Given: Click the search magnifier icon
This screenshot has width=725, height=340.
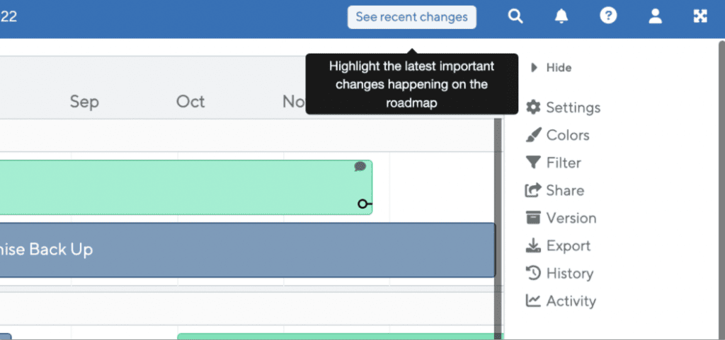Looking at the screenshot, I should pos(515,16).
